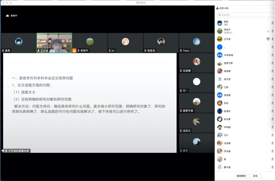Select 王宇波's video thumbnail in the top strip
This screenshot has height=181, width=275.
(54, 43)
